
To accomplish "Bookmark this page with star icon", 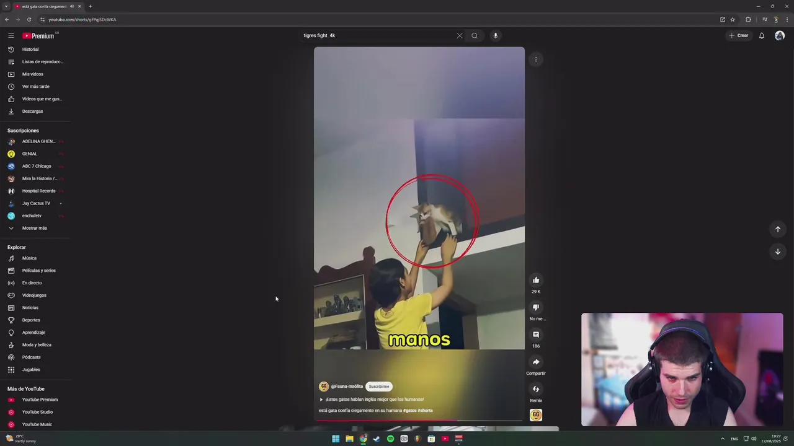I will (x=733, y=19).
